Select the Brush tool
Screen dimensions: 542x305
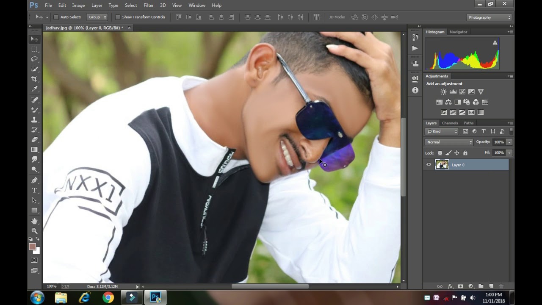coord(34,110)
